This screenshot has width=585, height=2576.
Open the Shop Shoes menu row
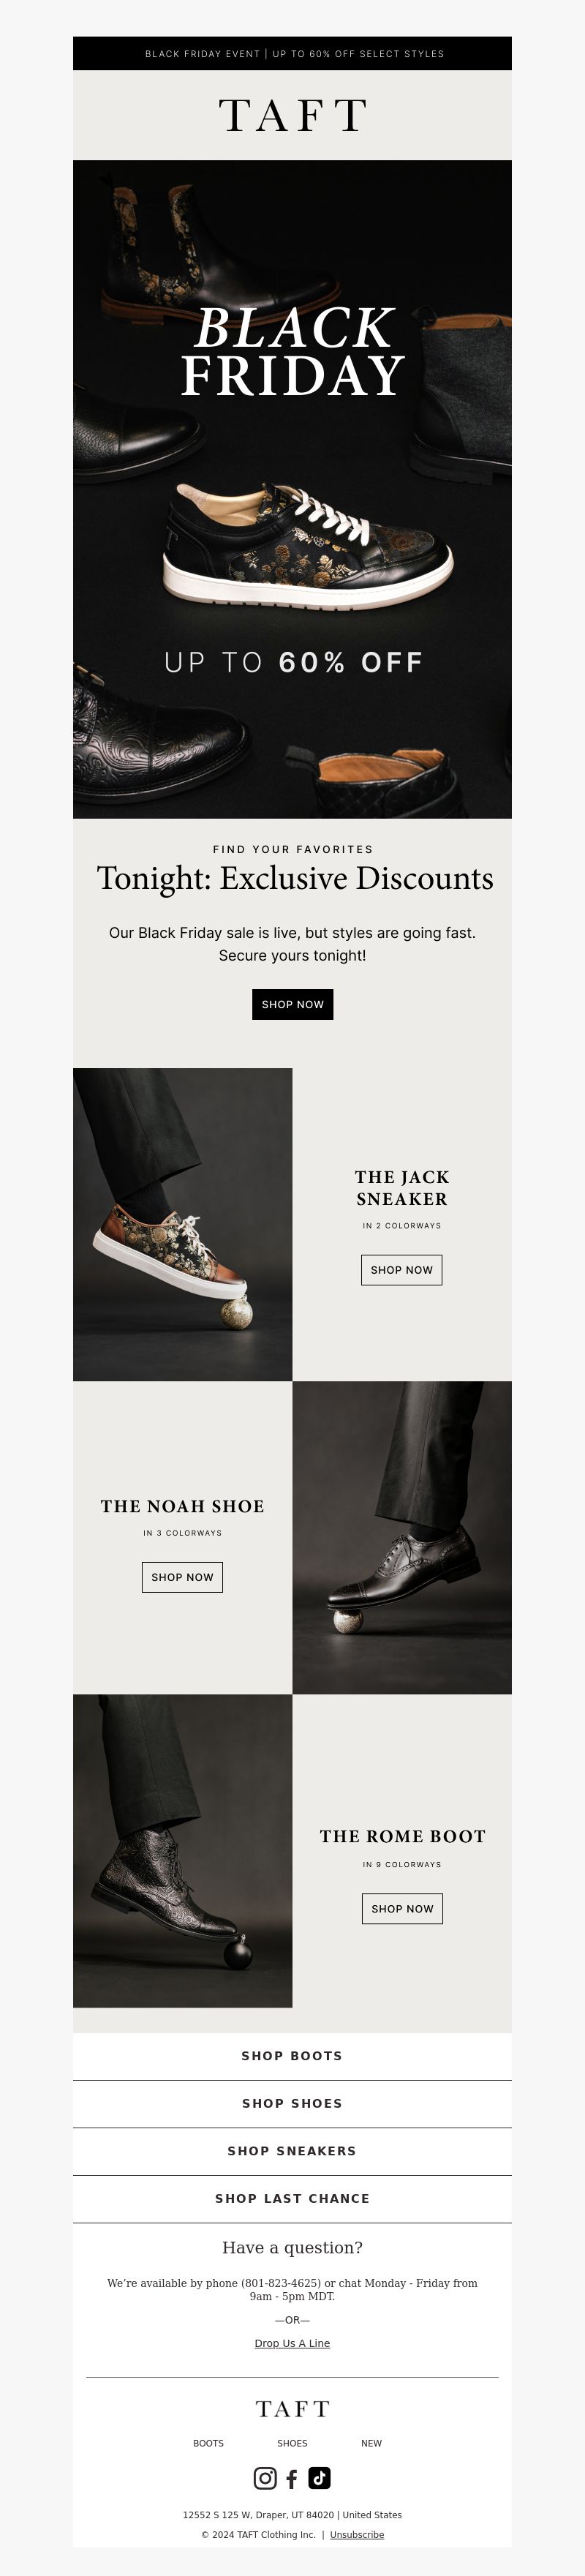tap(292, 2103)
